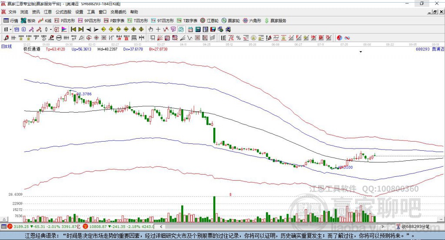
Task: Click the black left arrow icon
Action: pyautogui.click(x=89, y=29)
